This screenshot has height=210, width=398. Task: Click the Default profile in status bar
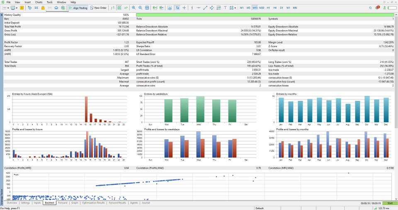(x=260, y=208)
